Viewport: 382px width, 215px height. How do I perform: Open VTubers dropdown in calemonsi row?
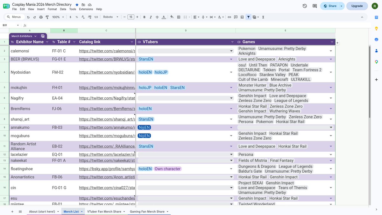(231, 51)
